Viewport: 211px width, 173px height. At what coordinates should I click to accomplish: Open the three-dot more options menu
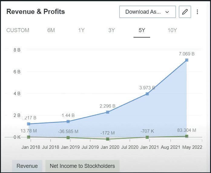click(197, 12)
